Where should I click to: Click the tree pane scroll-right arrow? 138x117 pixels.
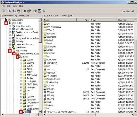[37, 115]
